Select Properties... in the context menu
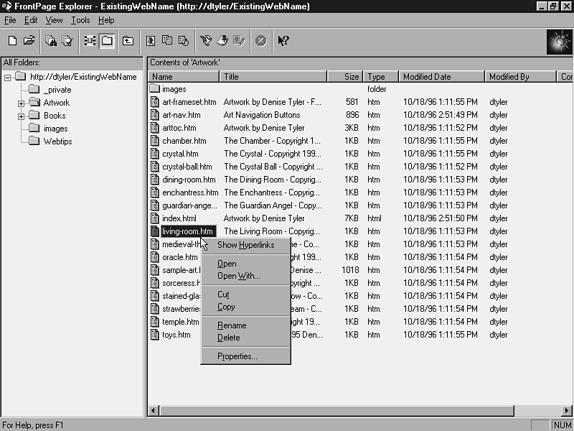Screen dimensions: 574x431 pos(237,356)
